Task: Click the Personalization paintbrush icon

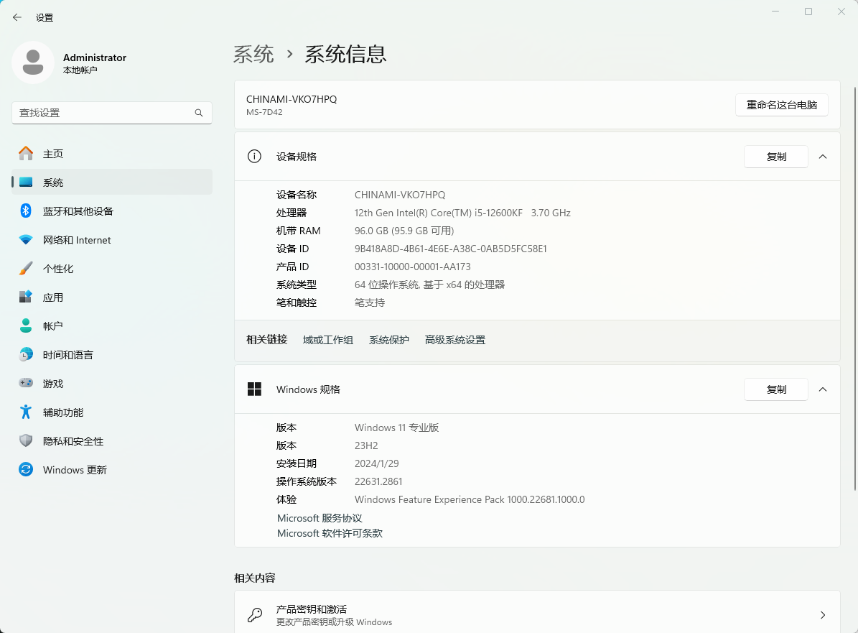Action: pos(26,268)
